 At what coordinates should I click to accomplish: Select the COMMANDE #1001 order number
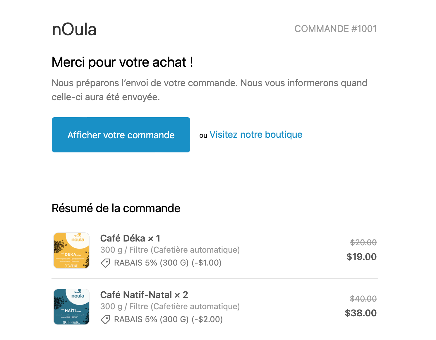tap(335, 29)
